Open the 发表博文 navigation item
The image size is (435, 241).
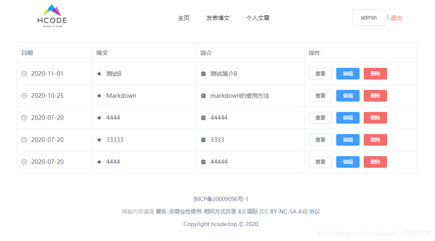tap(218, 18)
